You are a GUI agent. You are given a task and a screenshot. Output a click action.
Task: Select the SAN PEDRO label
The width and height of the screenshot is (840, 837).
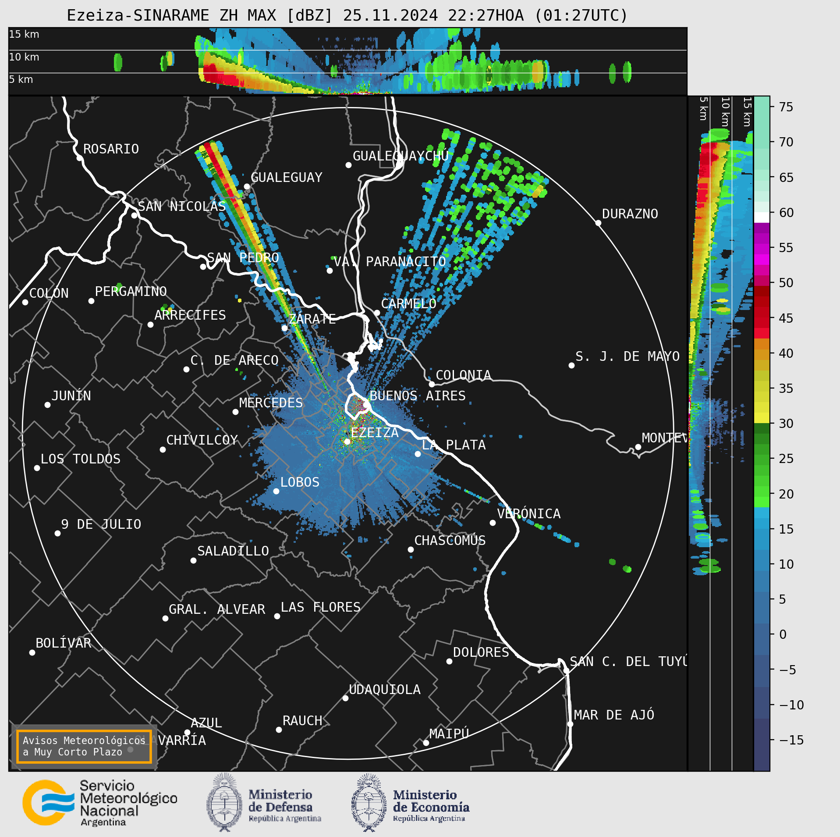pyautogui.click(x=243, y=257)
